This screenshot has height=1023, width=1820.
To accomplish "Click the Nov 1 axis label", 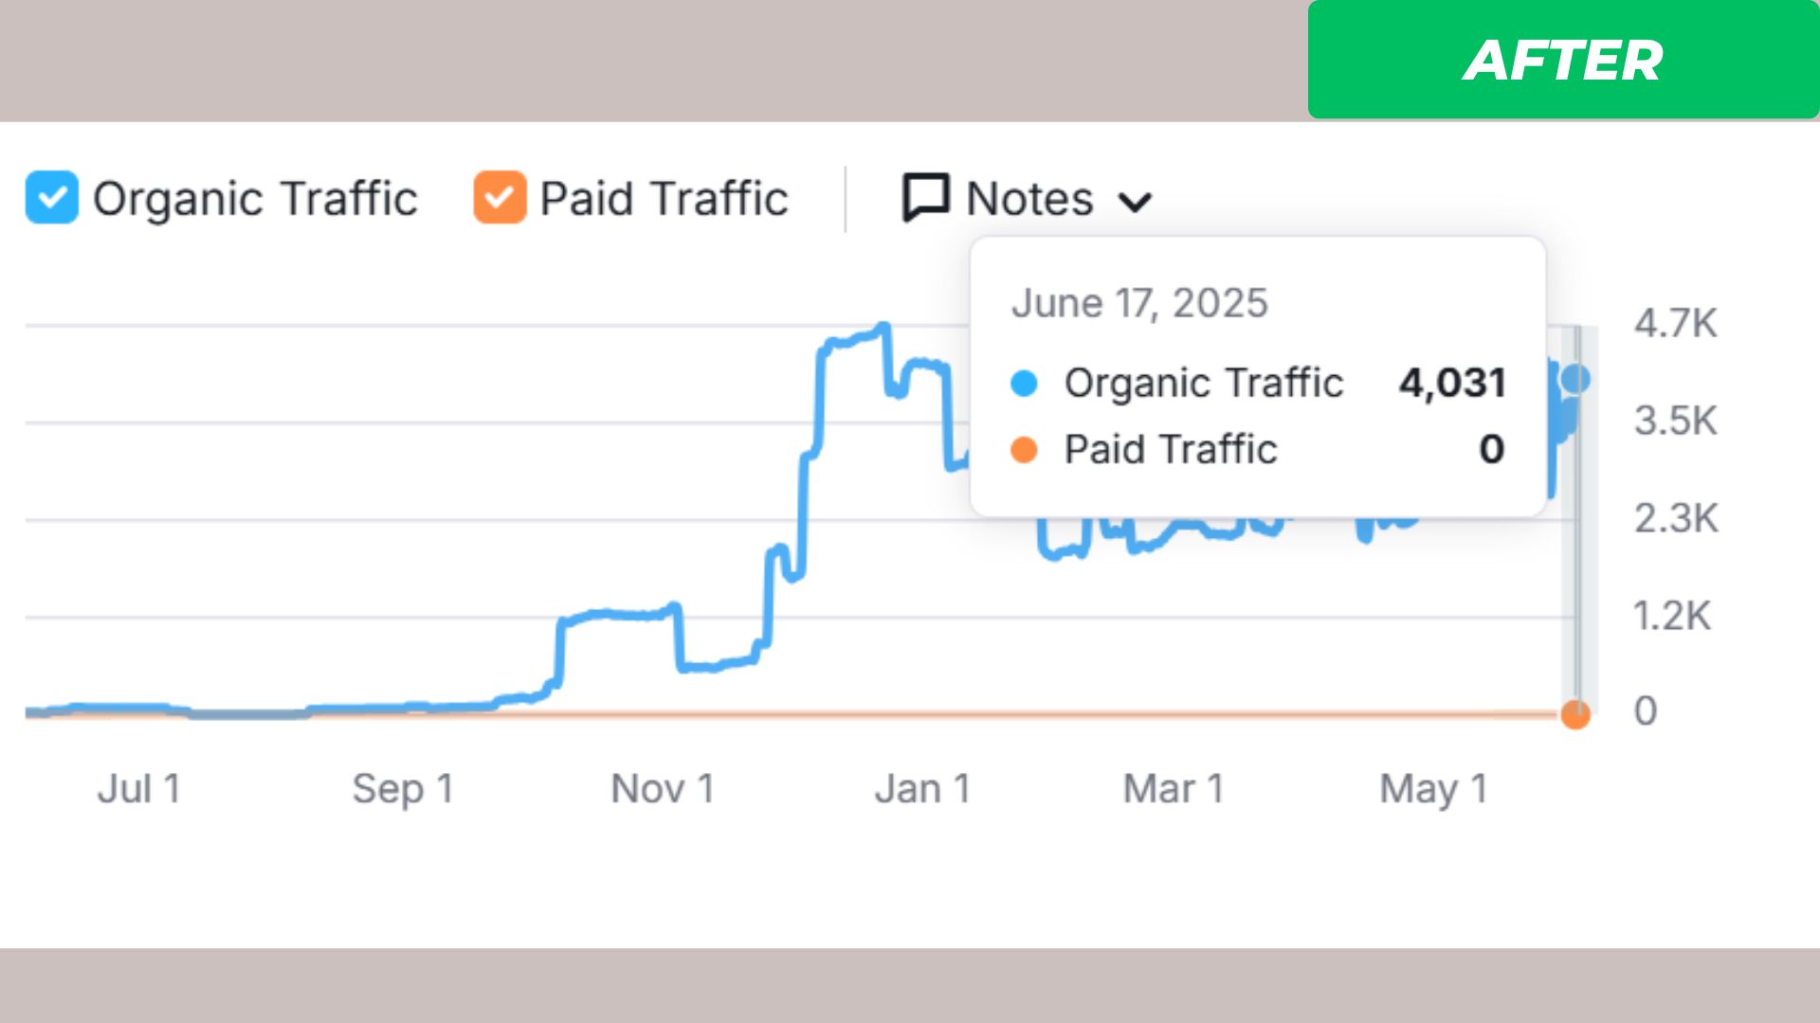I will click(663, 788).
